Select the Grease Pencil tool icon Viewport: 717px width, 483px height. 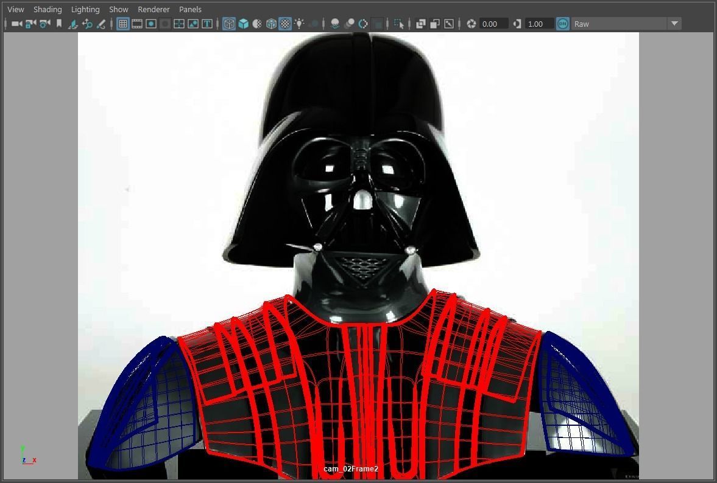pos(101,24)
